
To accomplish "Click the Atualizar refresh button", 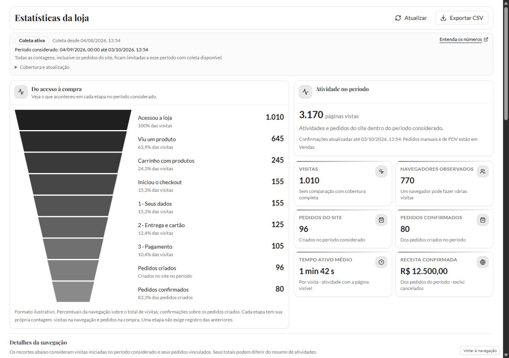I will pos(411,18).
